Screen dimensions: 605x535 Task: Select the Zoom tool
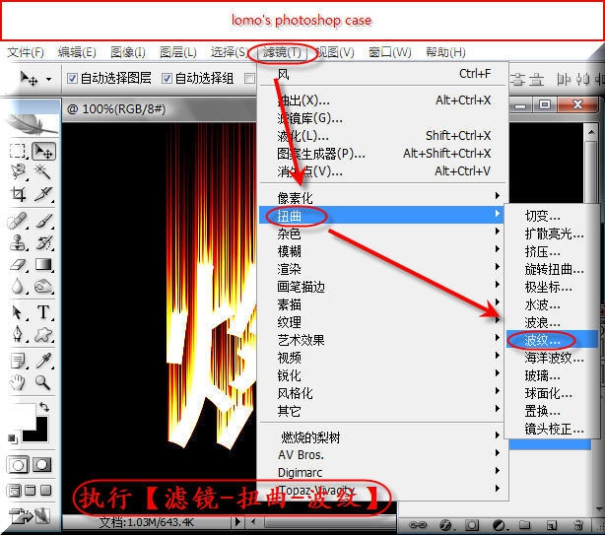point(42,382)
